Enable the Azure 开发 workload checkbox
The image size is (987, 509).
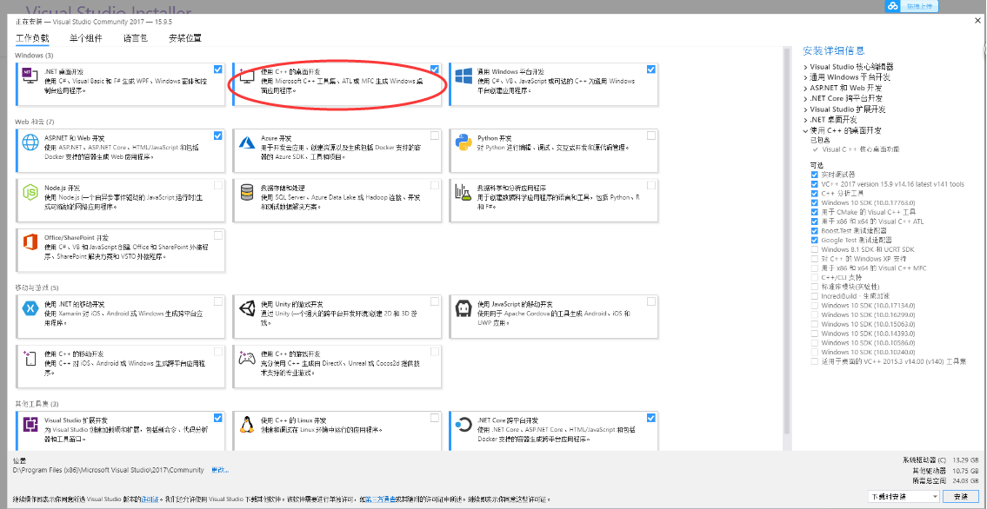pos(434,136)
